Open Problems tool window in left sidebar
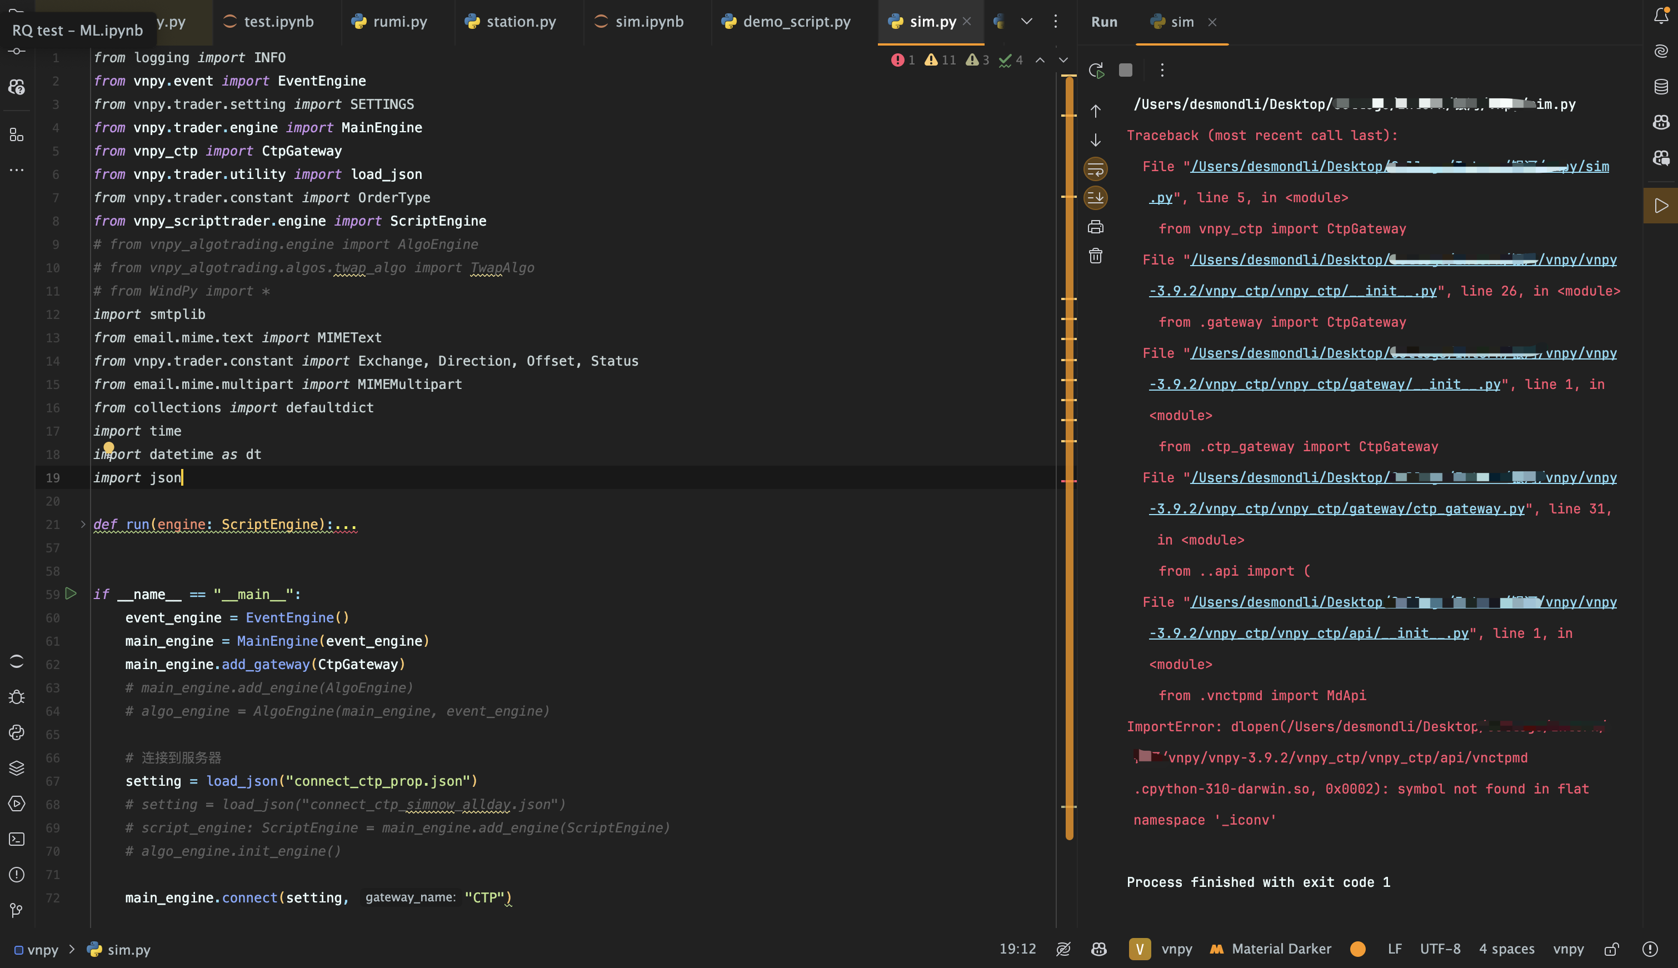This screenshot has width=1678, height=968. [x=17, y=875]
